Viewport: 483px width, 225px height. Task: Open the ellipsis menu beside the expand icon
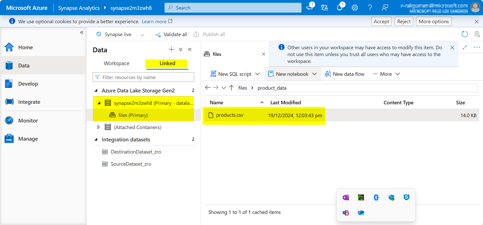pos(477,47)
